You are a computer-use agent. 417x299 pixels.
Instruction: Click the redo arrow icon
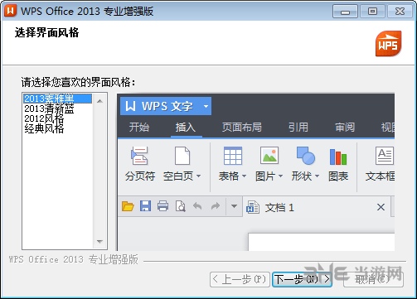[216, 206]
